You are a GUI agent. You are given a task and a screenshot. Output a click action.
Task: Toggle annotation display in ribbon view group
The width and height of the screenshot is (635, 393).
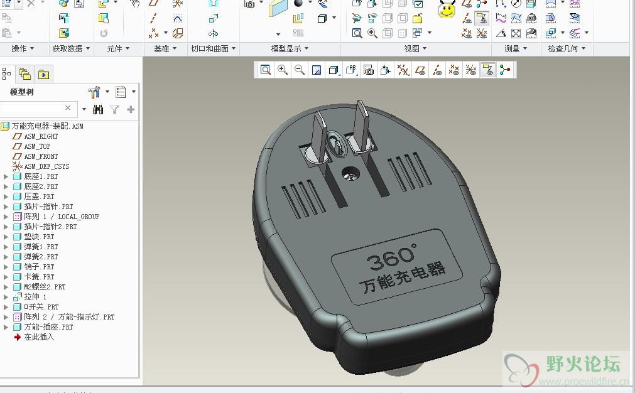click(x=482, y=18)
